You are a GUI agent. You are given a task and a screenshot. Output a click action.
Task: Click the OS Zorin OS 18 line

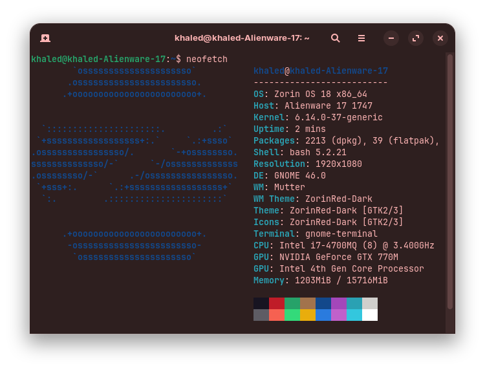click(310, 94)
